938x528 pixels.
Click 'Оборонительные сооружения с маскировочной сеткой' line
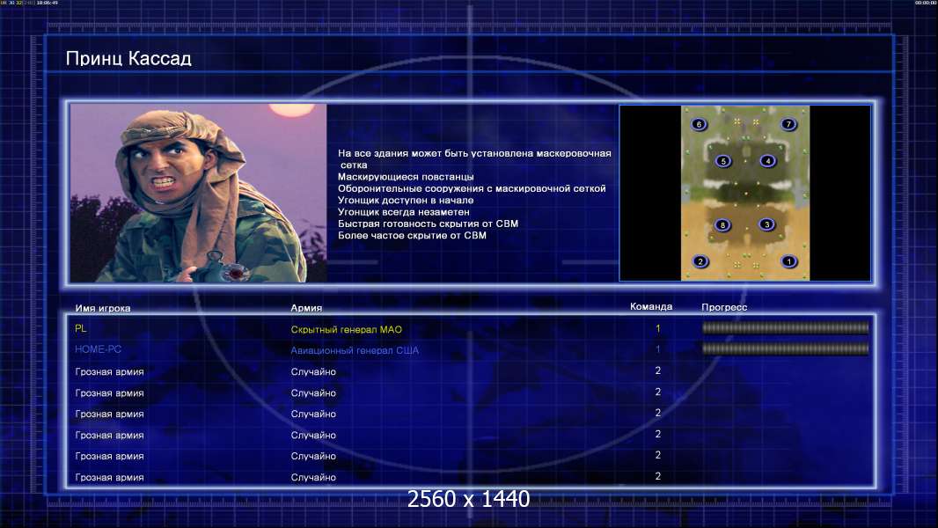(x=472, y=189)
